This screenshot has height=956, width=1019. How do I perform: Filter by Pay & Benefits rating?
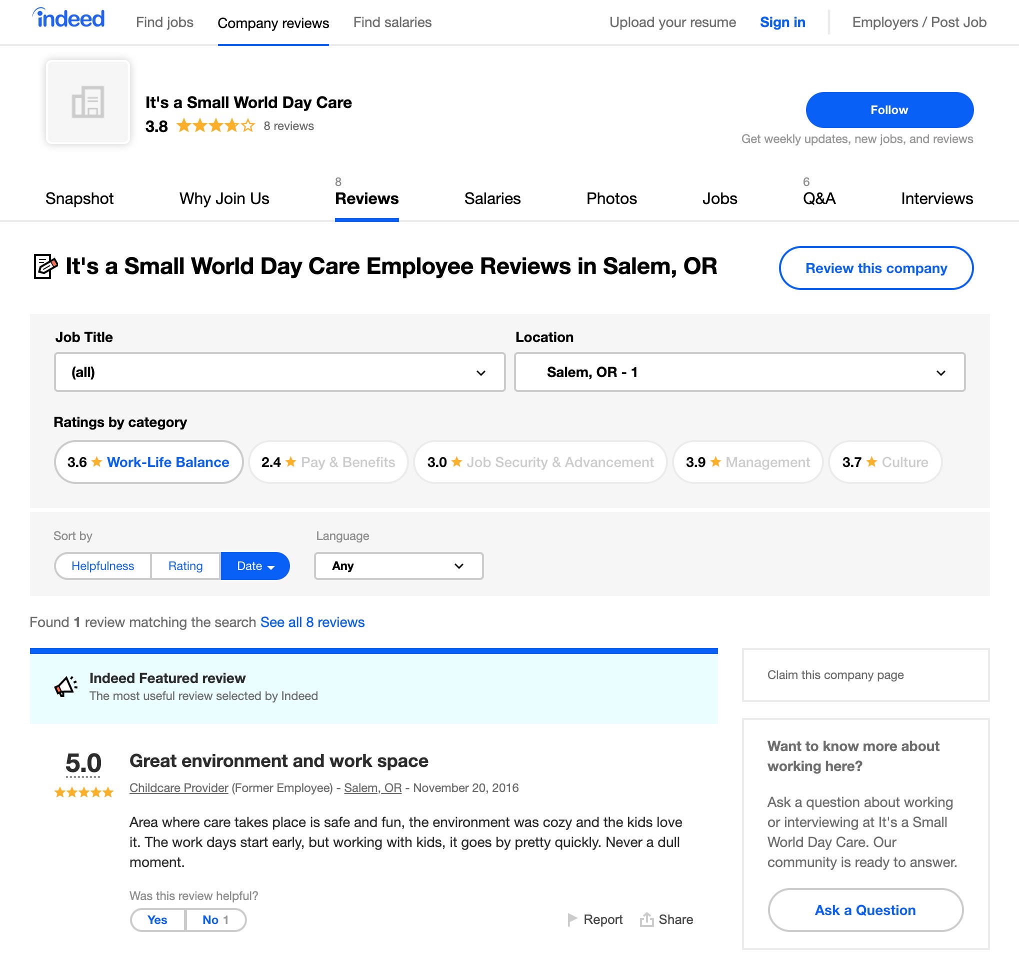tap(328, 462)
